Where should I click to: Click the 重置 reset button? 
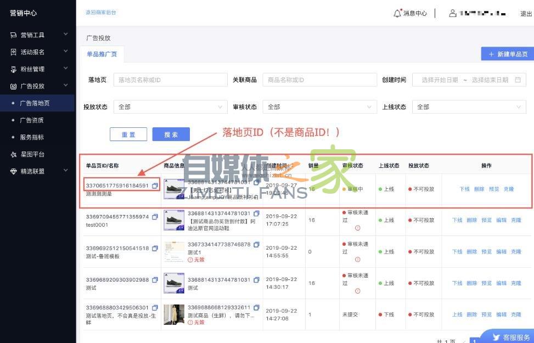tap(128, 134)
